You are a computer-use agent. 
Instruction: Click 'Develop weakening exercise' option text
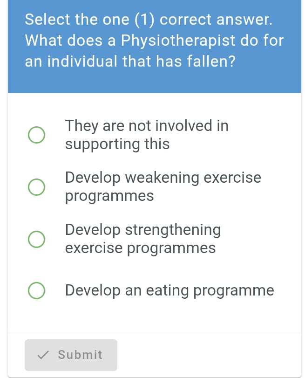pyautogui.click(x=163, y=178)
